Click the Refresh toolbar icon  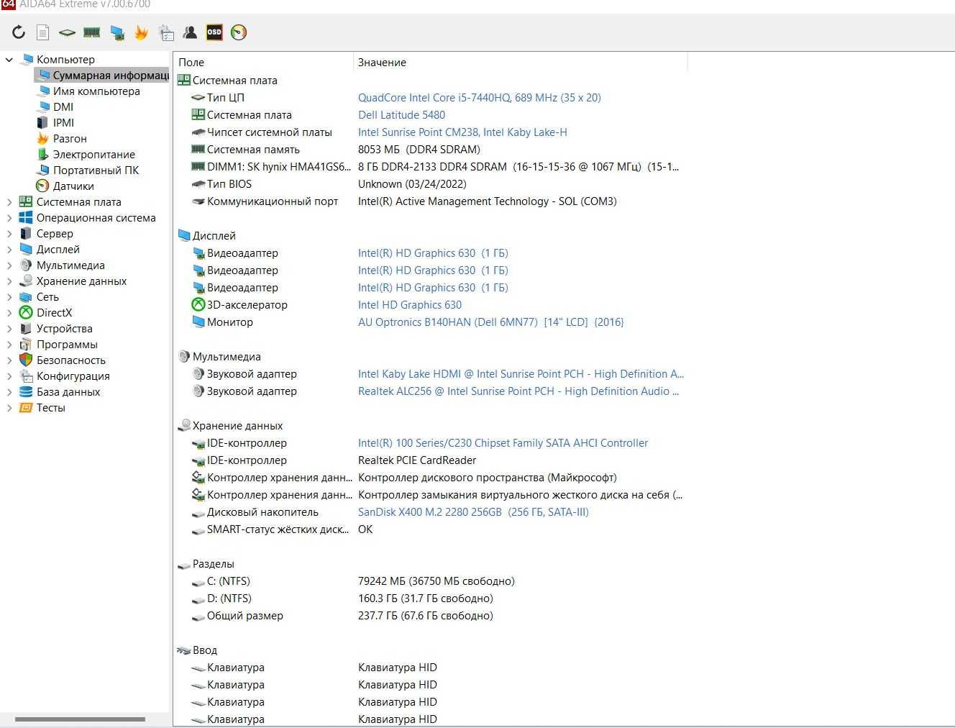click(x=19, y=32)
